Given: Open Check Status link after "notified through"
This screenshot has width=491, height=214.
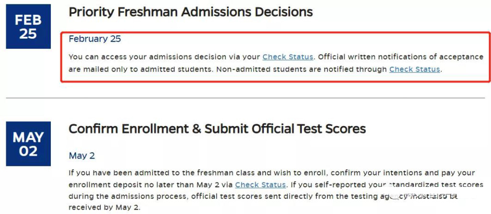Looking at the screenshot, I should [x=415, y=69].
